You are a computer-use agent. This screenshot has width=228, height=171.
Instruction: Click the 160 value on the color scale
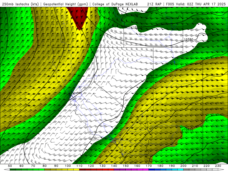137,166
